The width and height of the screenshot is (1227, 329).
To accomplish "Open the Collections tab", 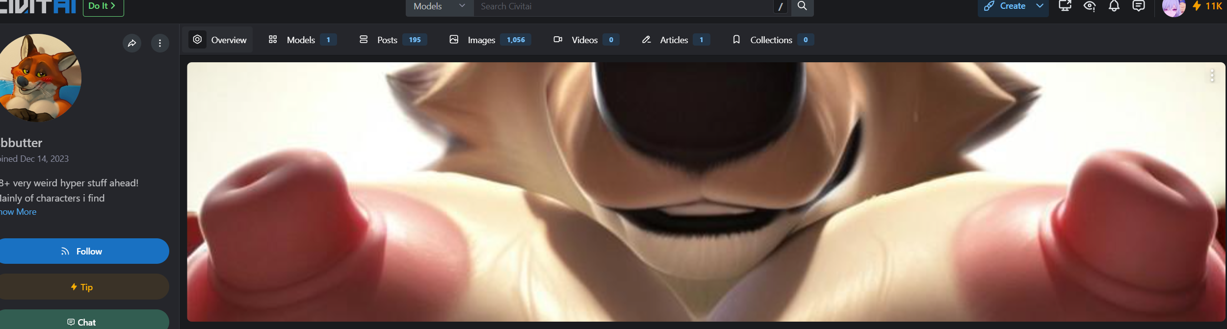I will pos(772,40).
